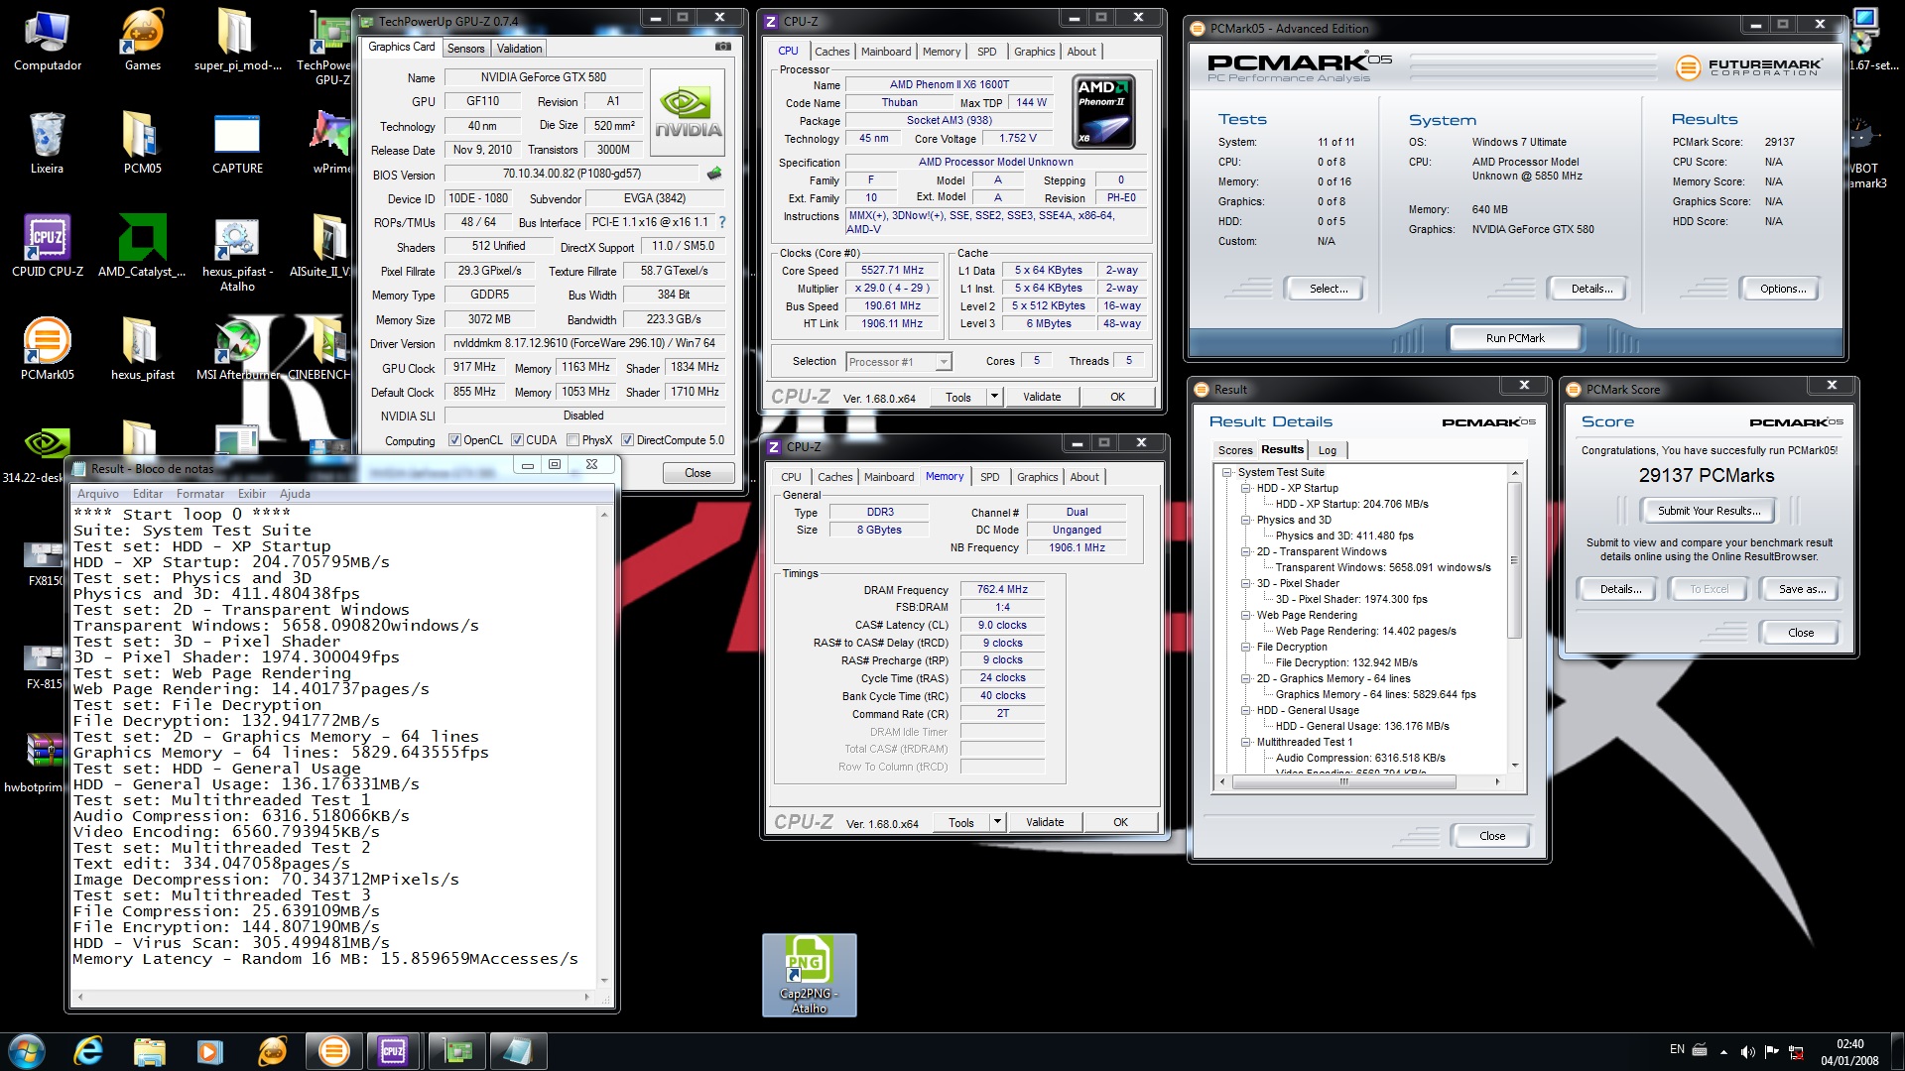This screenshot has height=1071, width=1905.
Task: Click the Log tab in Result Details
Action: click(x=1327, y=450)
